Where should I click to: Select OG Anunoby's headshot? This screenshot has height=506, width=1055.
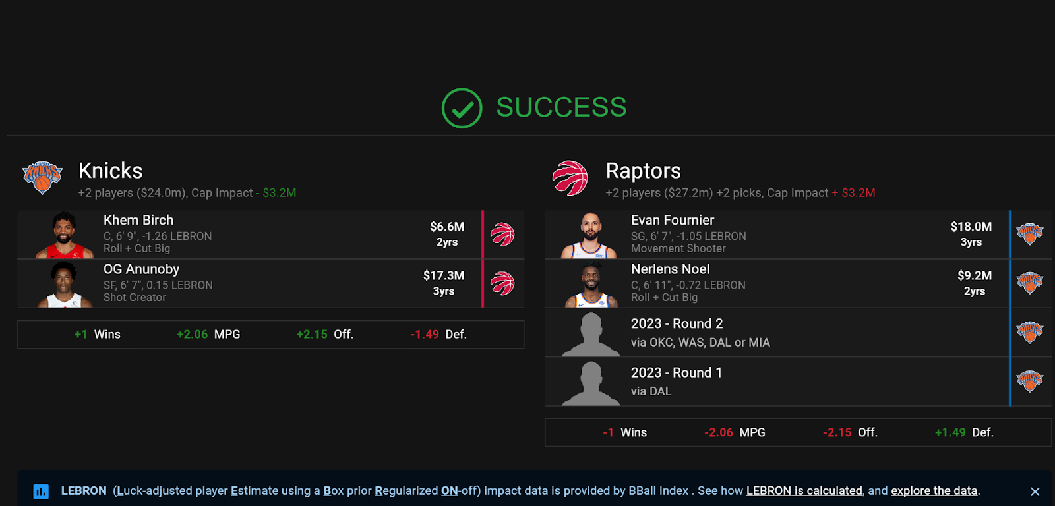pos(65,284)
